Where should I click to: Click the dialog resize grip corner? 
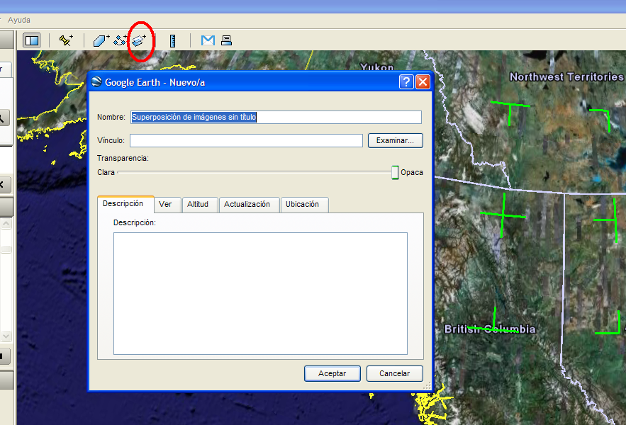click(x=427, y=386)
